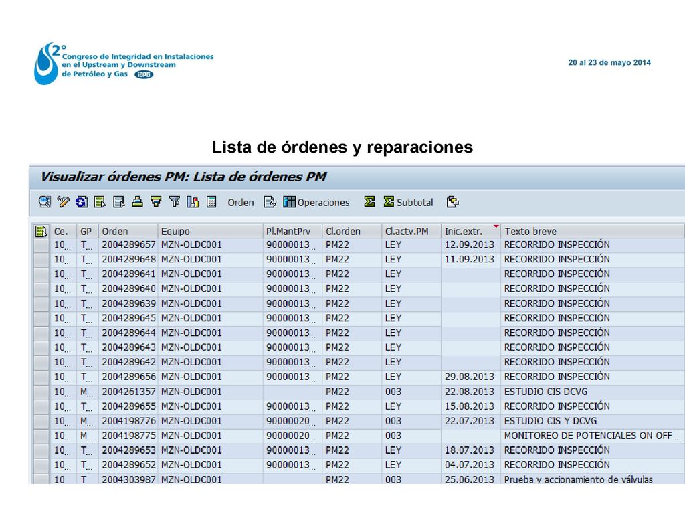Click the Orden toolbar button
685x514 pixels.
(241, 203)
